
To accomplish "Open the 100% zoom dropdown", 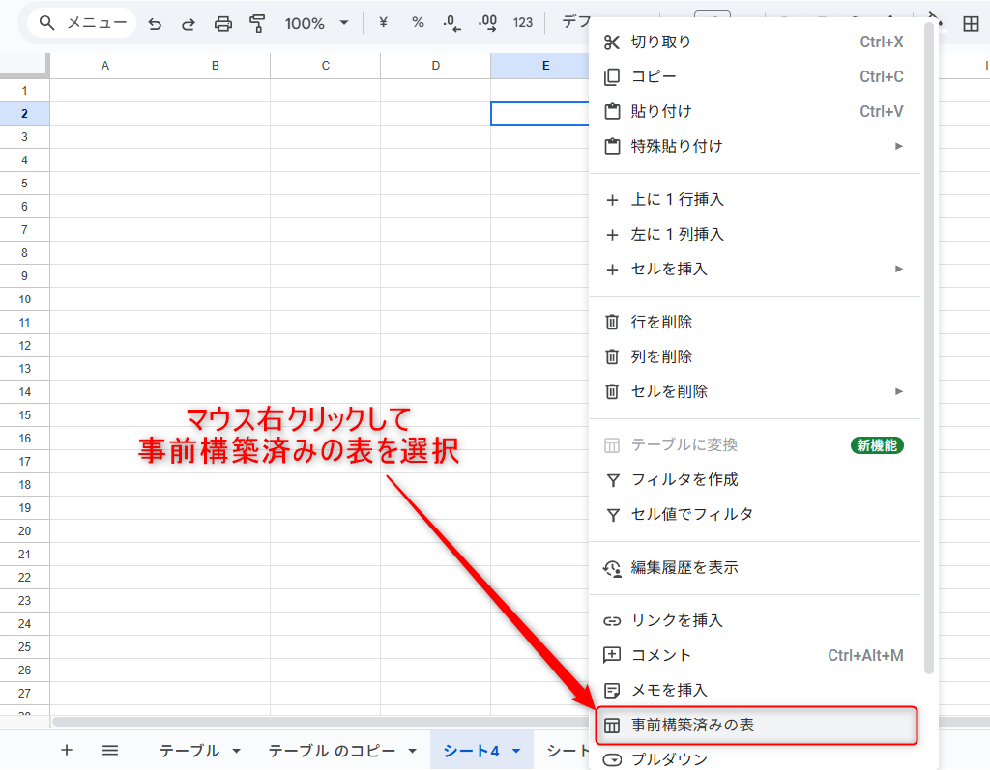I will click(316, 23).
